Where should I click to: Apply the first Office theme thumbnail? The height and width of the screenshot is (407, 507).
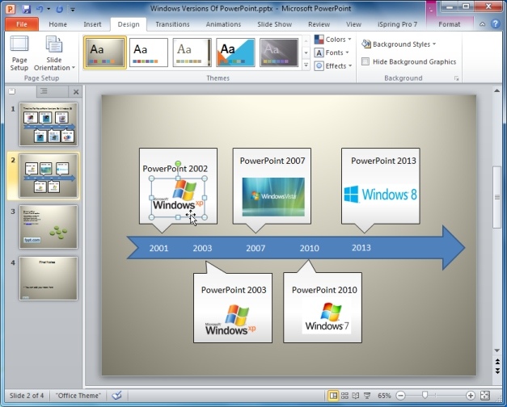tap(105, 52)
